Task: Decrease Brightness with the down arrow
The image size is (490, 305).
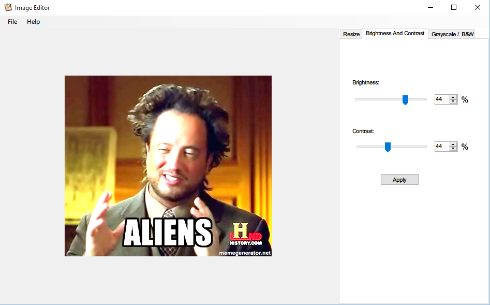Action: [453, 101]
